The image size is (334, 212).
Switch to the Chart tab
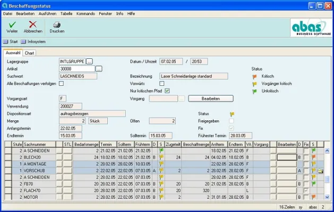tap(30, 53)
